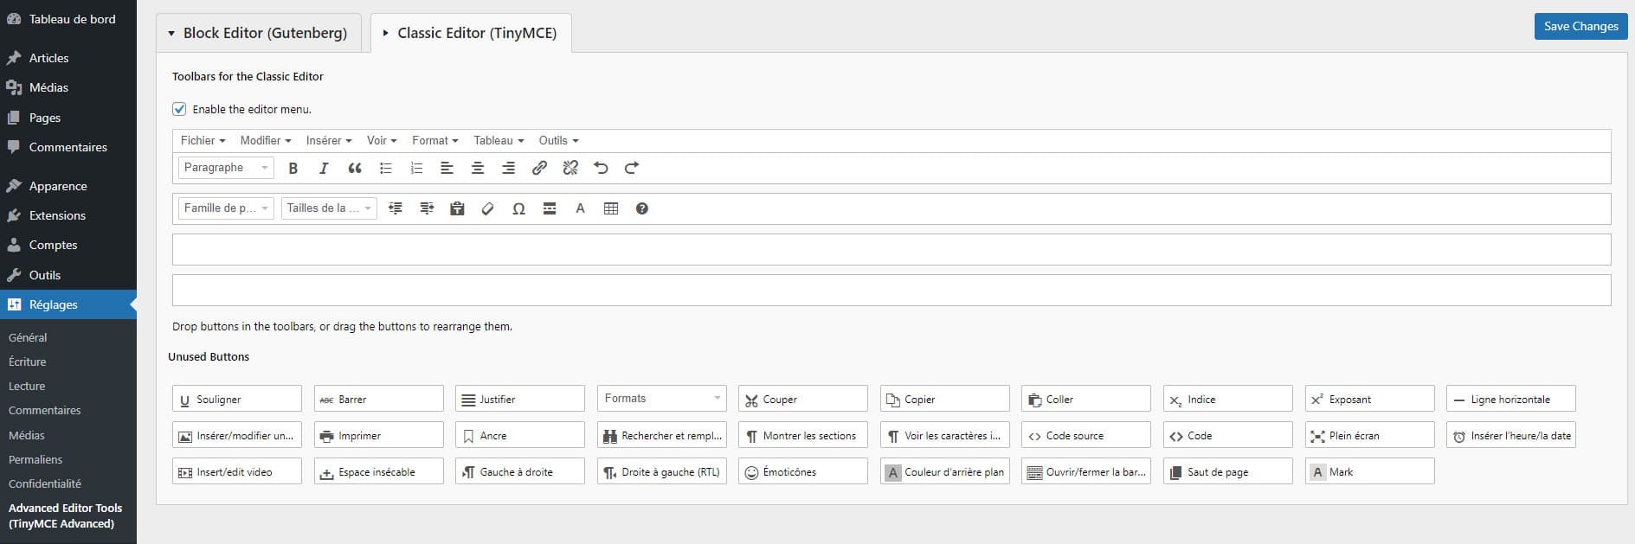Image resolution: width=1635 pixels, height=544 pixels.
Task: Expand the Tailles de la police dropdown
Action: pos(329,208)
